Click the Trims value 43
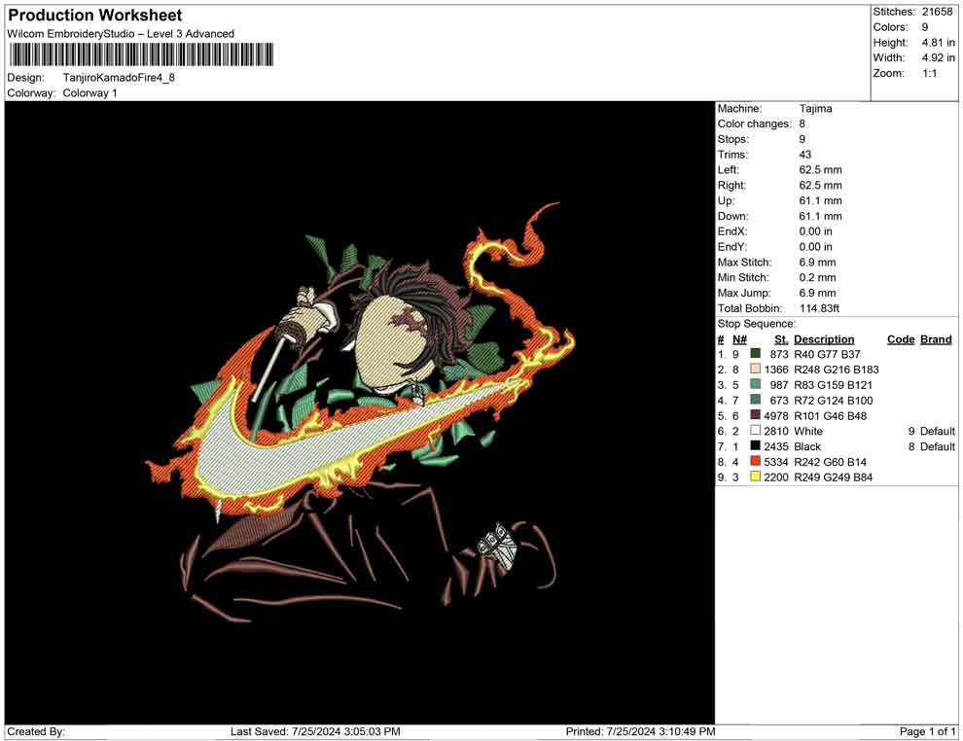 click(x=805, y=155)
